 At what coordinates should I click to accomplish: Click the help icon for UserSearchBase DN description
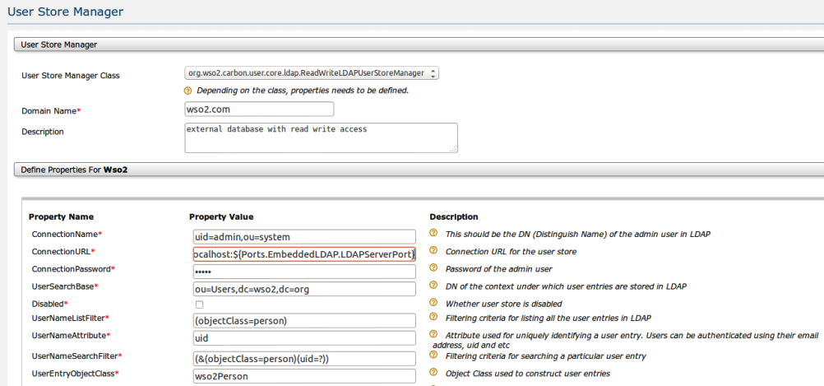[x=433, y=285]
